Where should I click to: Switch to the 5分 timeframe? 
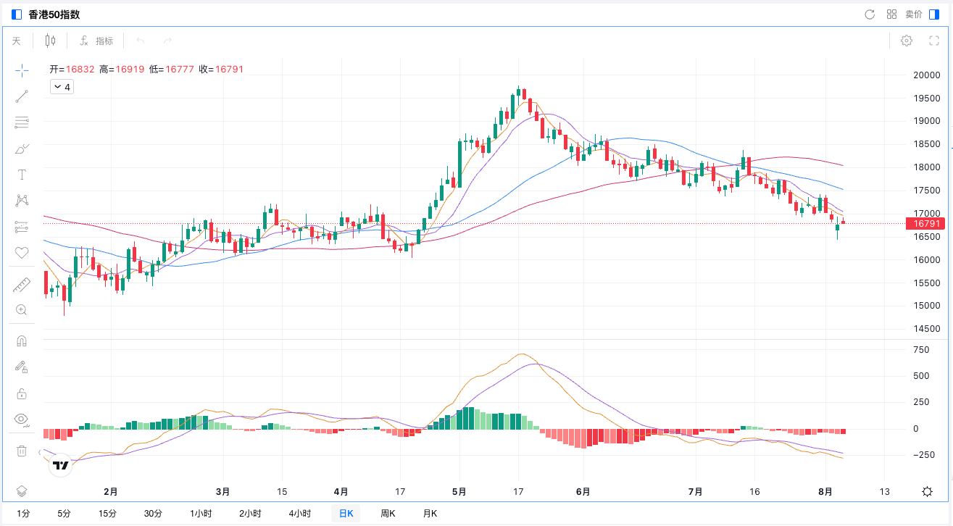point(64,514)
